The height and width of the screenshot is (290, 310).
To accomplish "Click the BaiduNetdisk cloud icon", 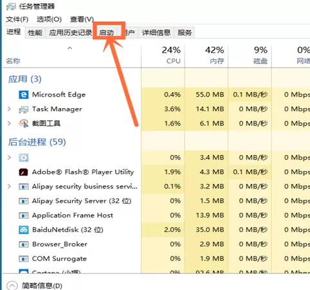I will (23, 230).
